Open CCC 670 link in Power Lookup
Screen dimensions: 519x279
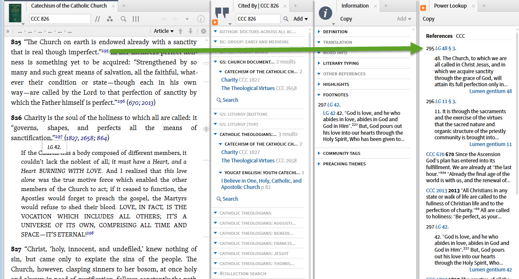[435, 154]
